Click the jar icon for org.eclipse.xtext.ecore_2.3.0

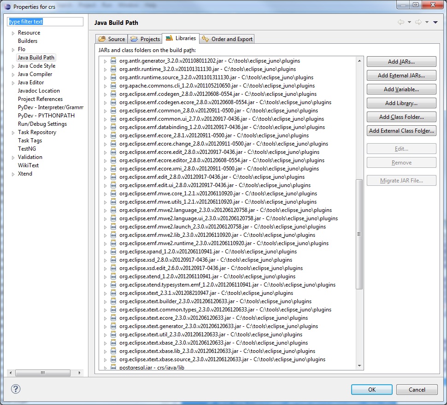pyautogui.click(x=113, y=318)
